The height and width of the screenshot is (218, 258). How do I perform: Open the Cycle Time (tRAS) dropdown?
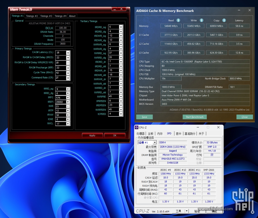(68, 73)
